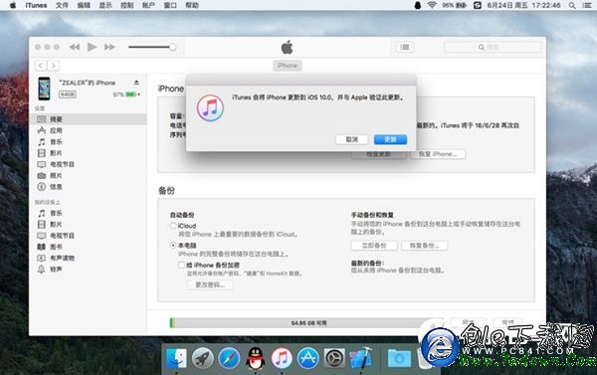Open the iTunes menu in menu bar
597x375 pixels.
click(x=36, y=5)
